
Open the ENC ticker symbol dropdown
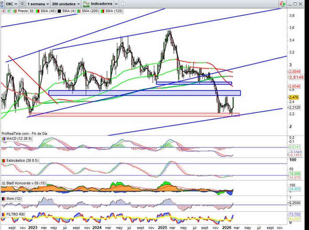[x=10, y=3]
